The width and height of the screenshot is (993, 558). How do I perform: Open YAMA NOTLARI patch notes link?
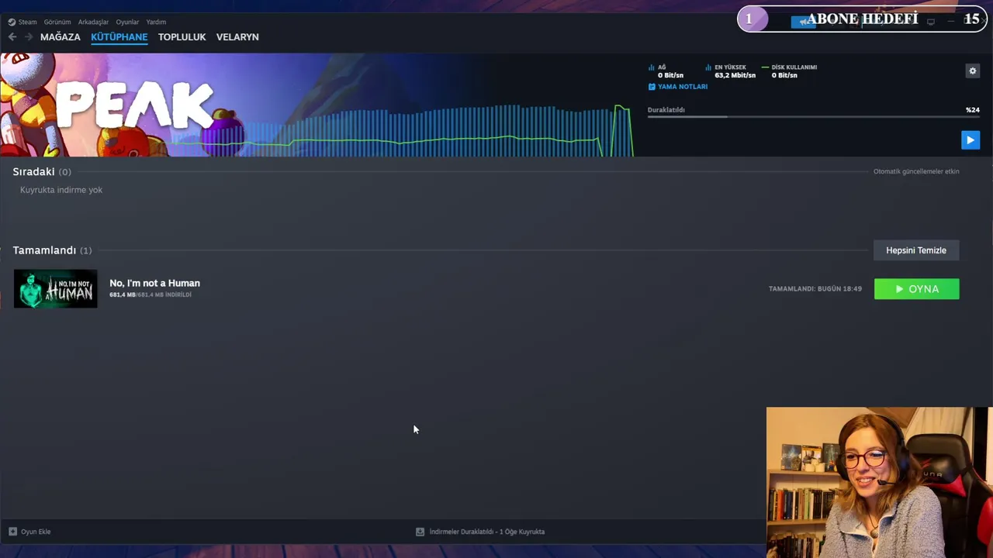click(683, 87)
